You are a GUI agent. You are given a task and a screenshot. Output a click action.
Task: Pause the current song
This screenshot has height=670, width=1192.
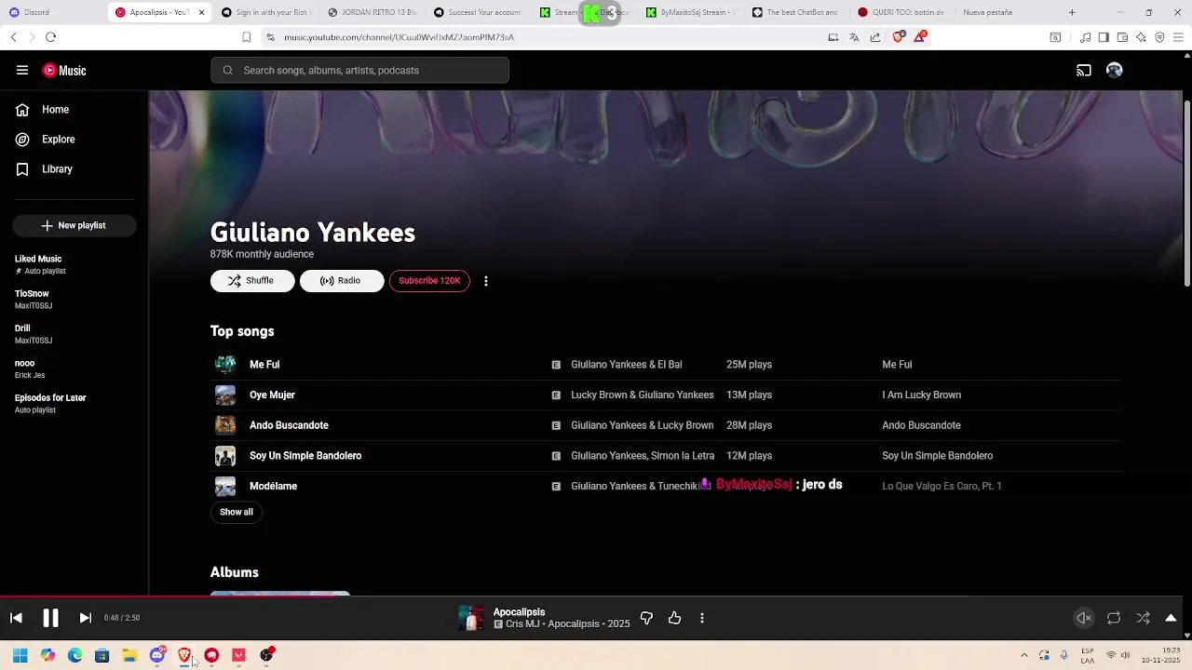[50, 618]
